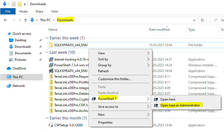Unpin Desktop using its pin icon

coord(41,40)
